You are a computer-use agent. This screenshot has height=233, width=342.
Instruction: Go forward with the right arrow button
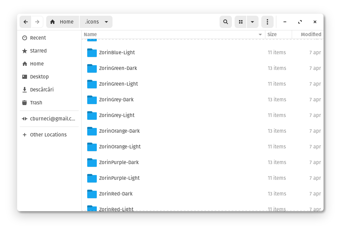tap(37, 22)
